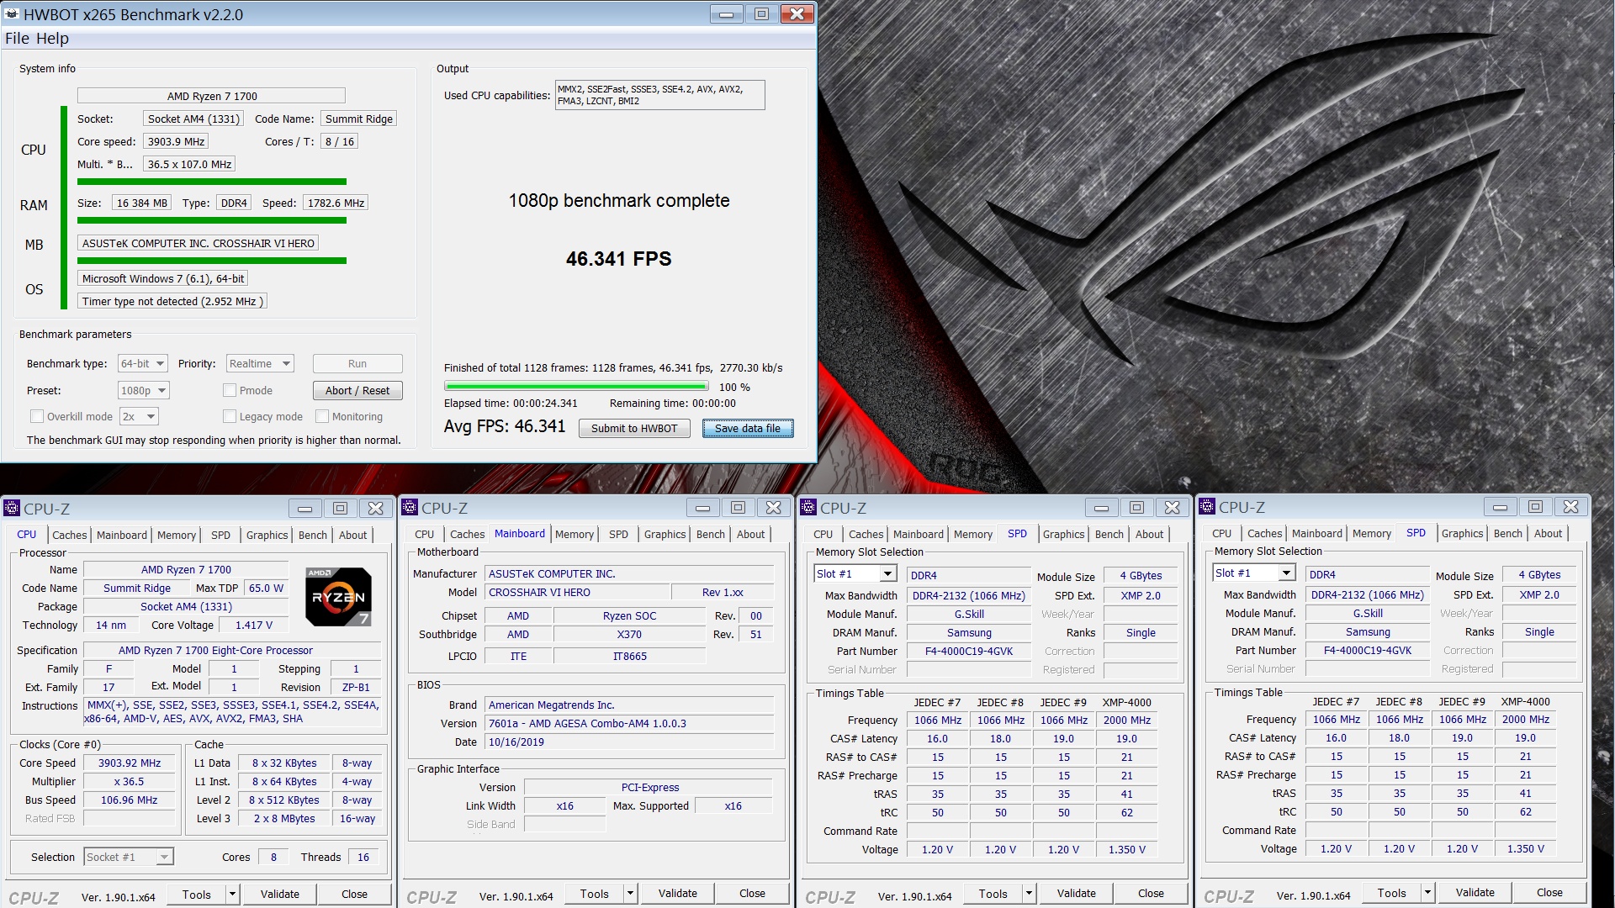Switch to Memory tab in Mainboard CPU-Z window
The height and width of the screenshot is (908, 1615).
[x=575, y=534]
